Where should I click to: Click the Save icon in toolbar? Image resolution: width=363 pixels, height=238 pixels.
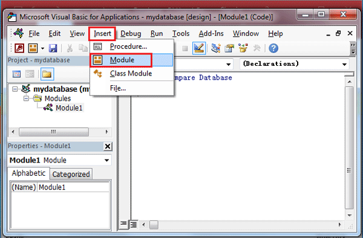point(53,48)
